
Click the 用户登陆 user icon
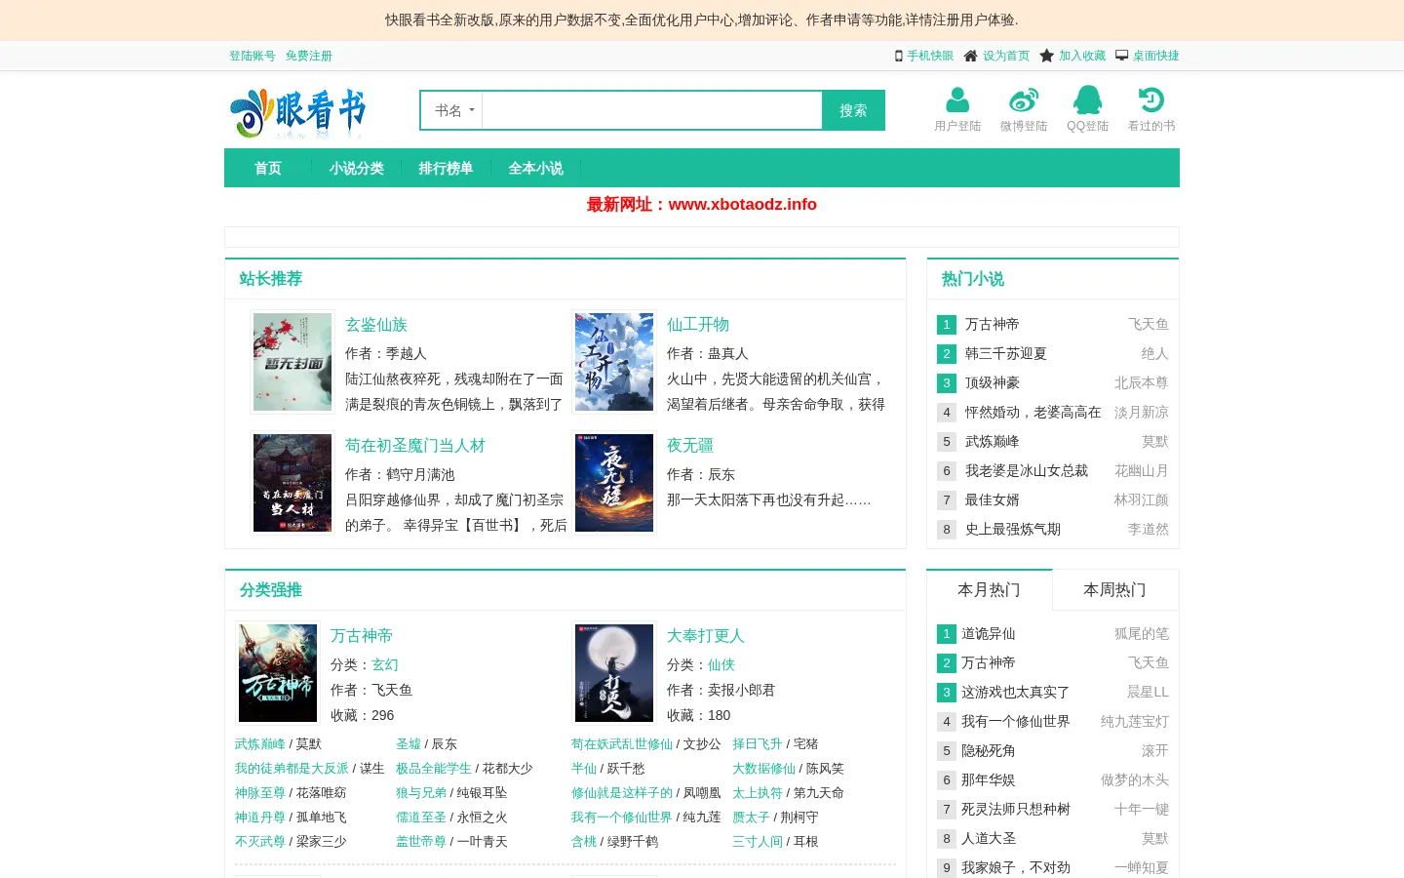[957, 100]
